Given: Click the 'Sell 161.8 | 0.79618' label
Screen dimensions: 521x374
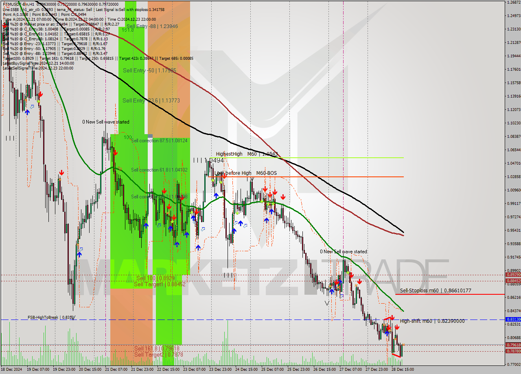Looking at the screenshot, I should pos(157,348).
